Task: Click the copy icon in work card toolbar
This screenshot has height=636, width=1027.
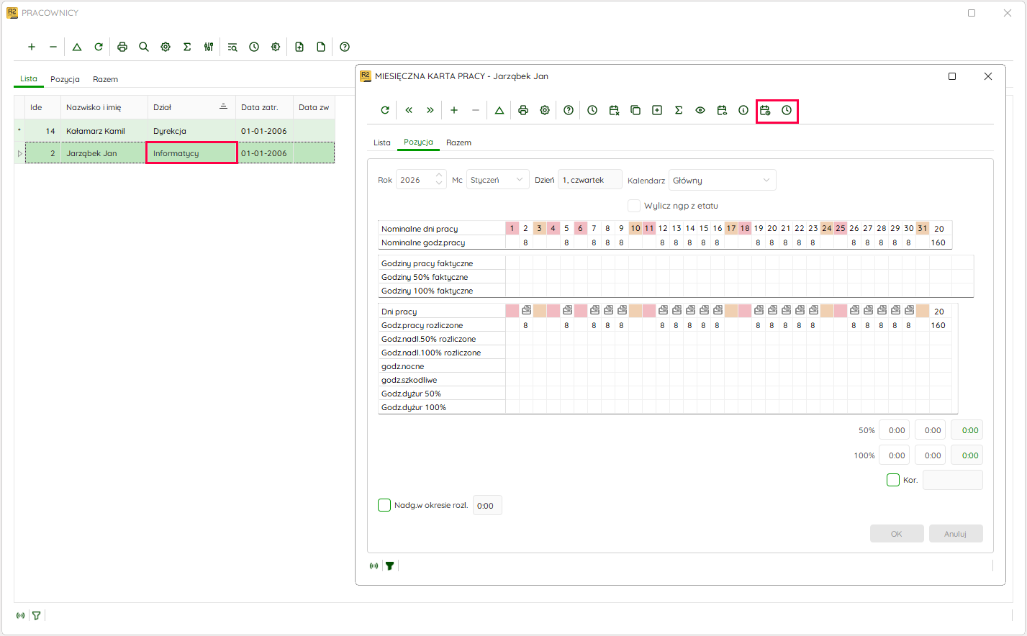Action: (x=635, y=110)
